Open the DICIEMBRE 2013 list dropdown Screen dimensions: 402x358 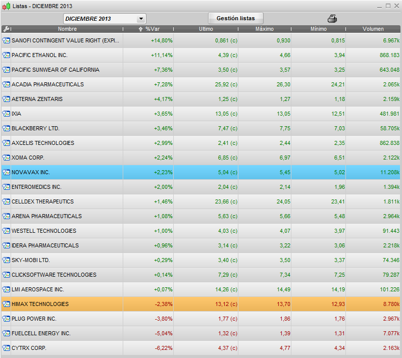(x=105, y=19)
